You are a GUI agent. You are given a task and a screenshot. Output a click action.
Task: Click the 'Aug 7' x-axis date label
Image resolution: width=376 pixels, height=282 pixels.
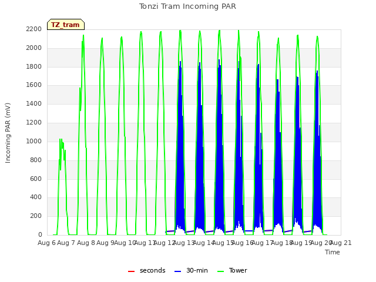pyautogui.click(x=66, y=243)
